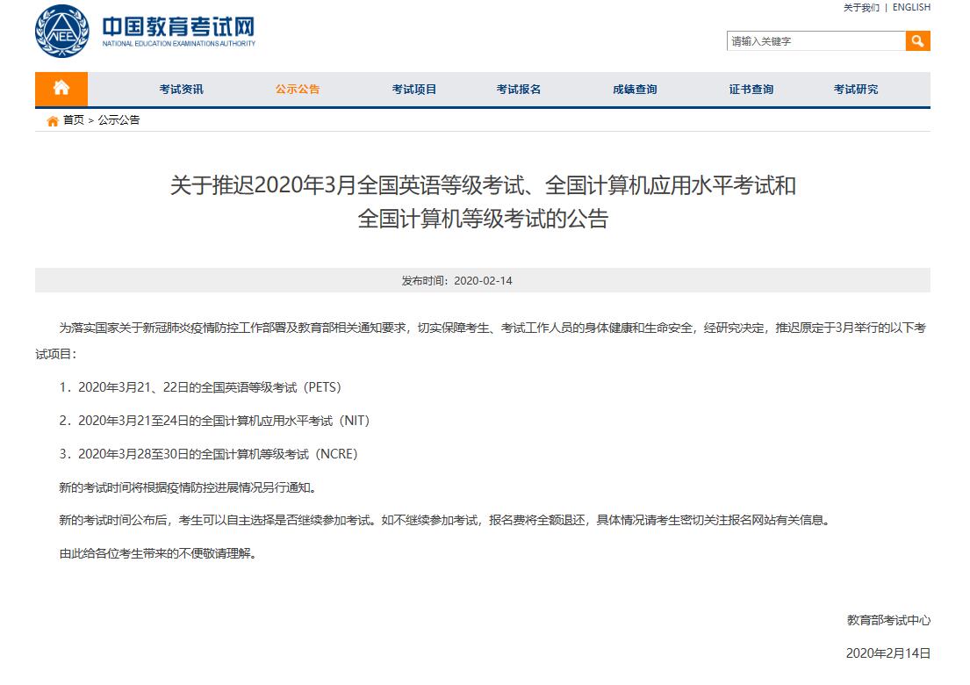Open the 关于我们 link
Image resolution: width=970 pixels, height=685 pixels.
pos(860,8)
